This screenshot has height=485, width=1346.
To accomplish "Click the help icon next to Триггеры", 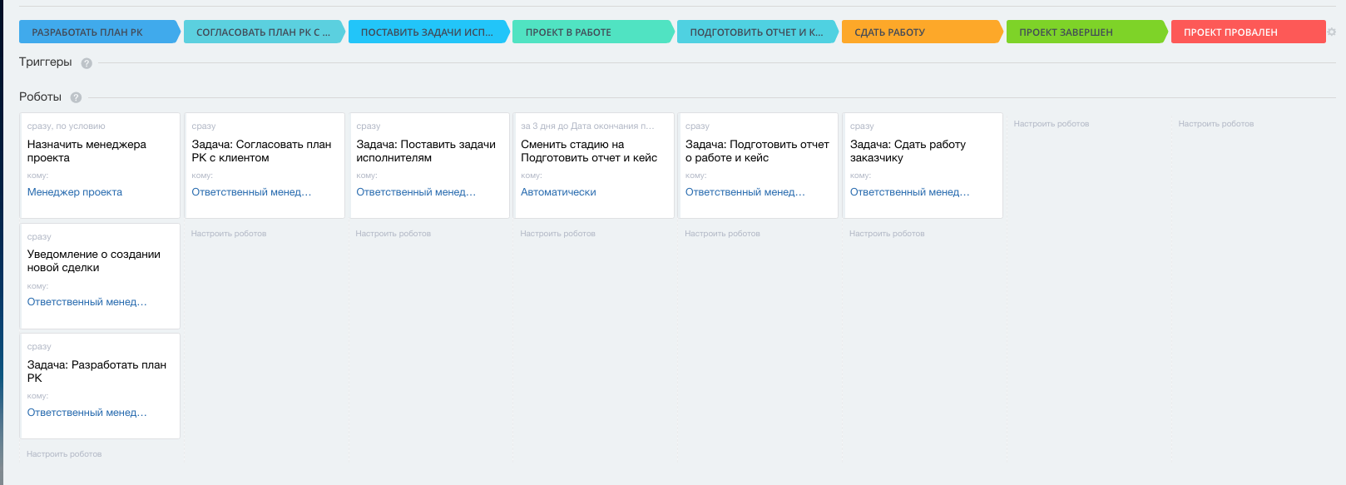I will coord(87,63).
